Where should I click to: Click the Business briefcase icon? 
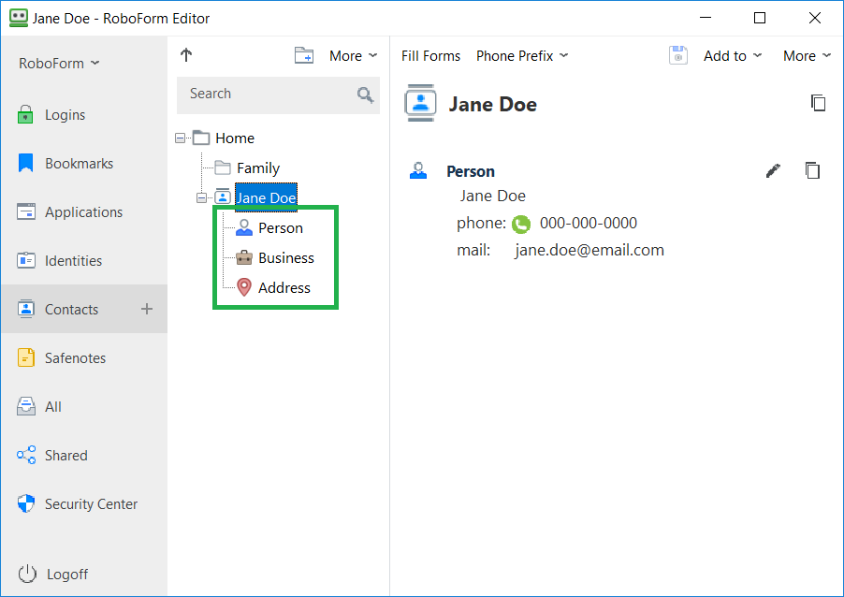(244, 258)
